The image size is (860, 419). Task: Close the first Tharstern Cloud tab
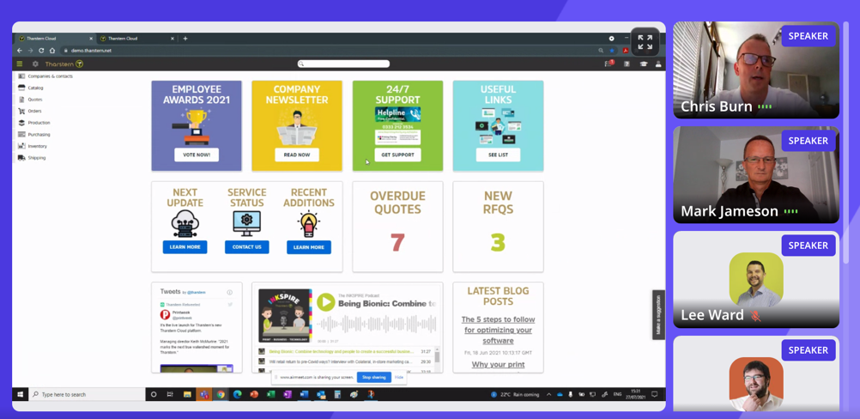[91, 39]
